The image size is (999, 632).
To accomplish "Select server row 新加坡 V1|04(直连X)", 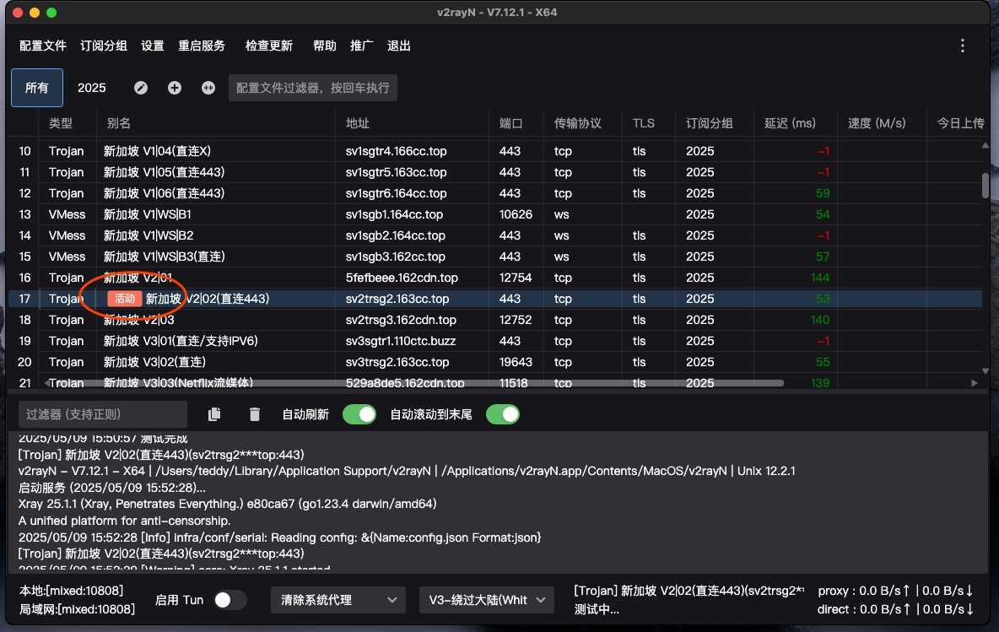I will click(x=494, y=151).
